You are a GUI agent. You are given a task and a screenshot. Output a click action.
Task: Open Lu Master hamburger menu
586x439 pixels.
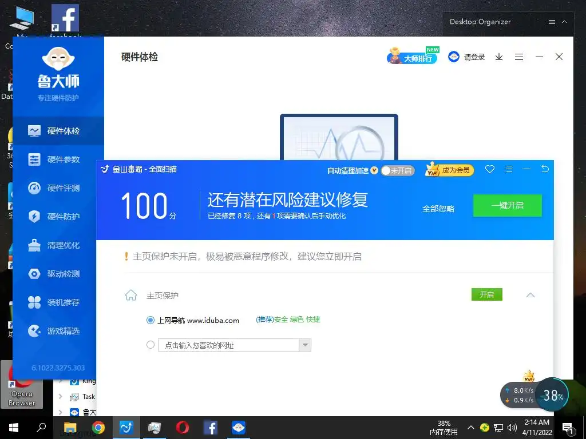[518, 57]
